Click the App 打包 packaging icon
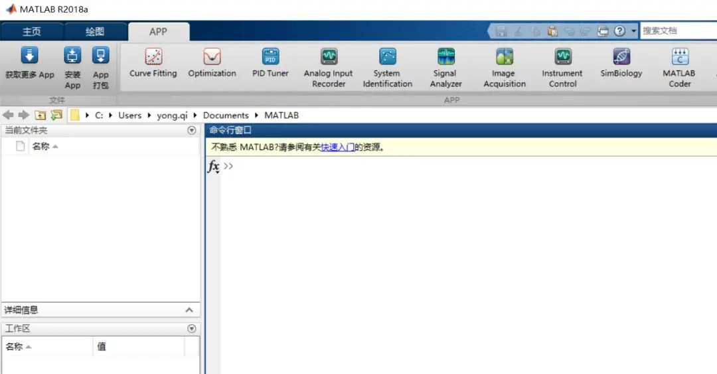The height and width of the screenshot is (374, 717). point(101,56)
